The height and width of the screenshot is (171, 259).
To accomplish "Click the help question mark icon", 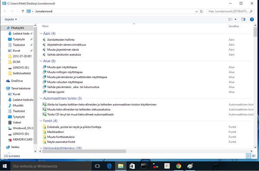I will (x=252, y=19).
